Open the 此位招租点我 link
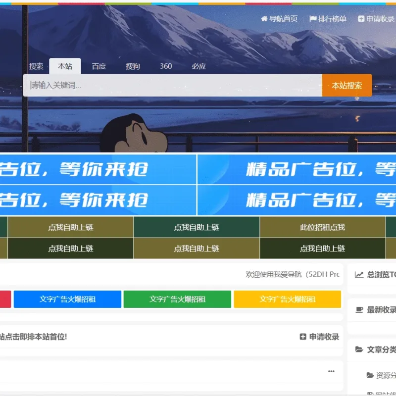This screenshot has height=396, width=396. coord(323,227)
